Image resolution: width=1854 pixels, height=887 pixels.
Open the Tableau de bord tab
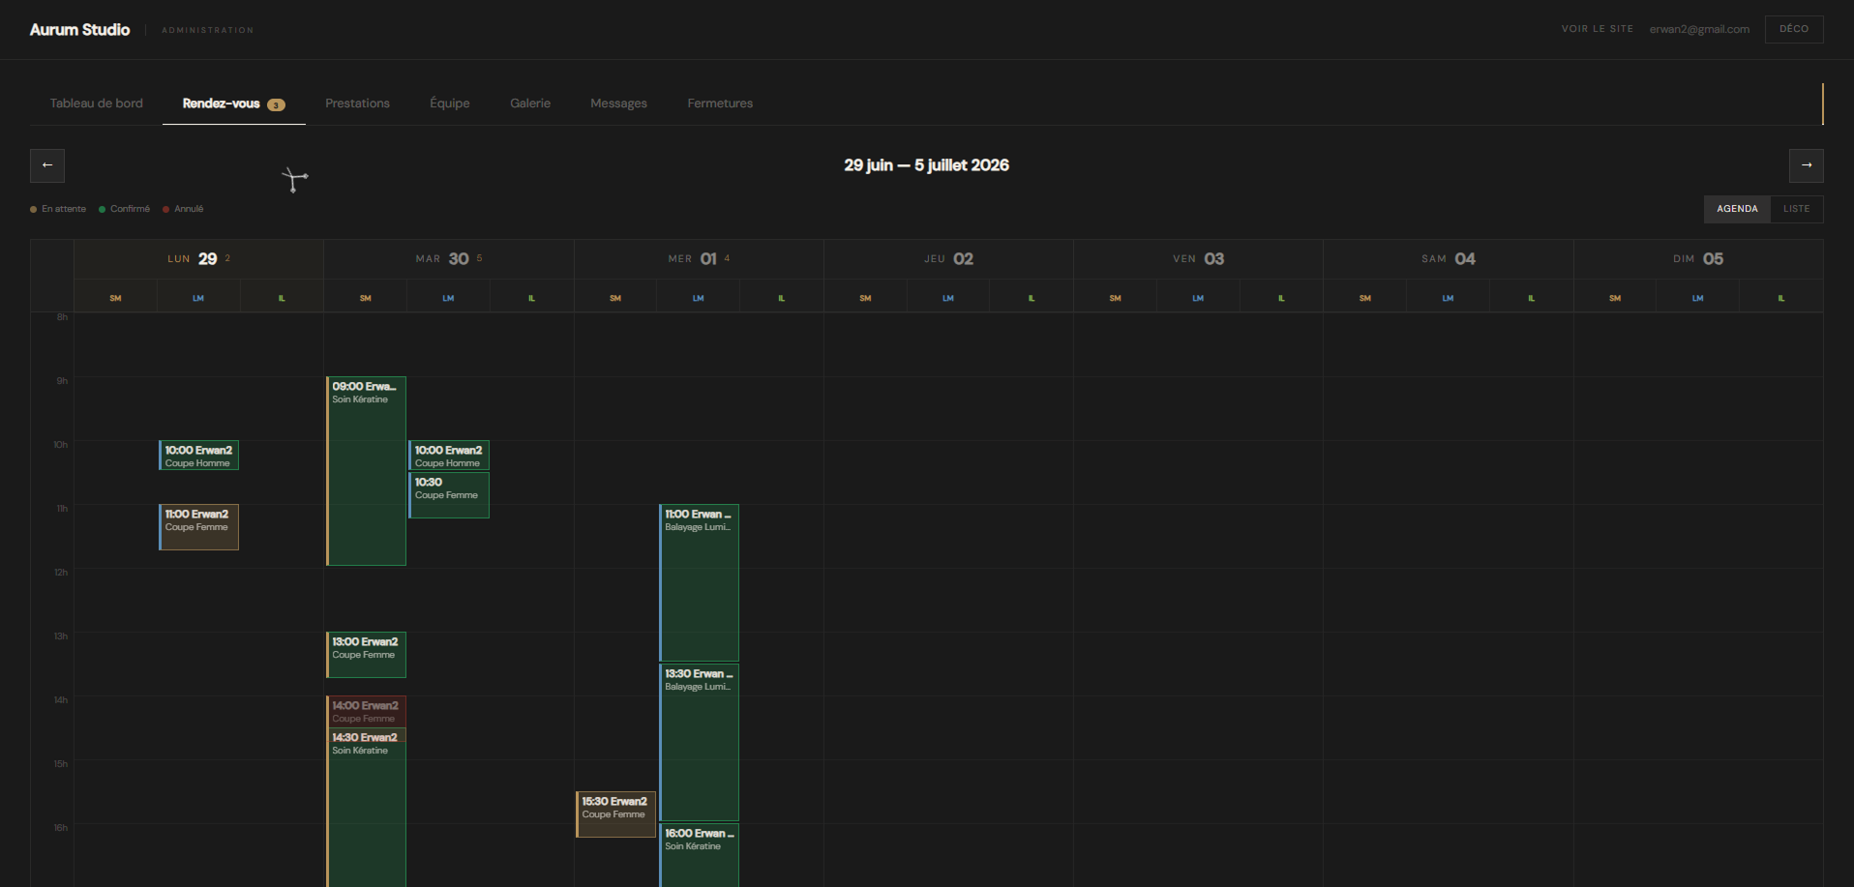point(96,103)
